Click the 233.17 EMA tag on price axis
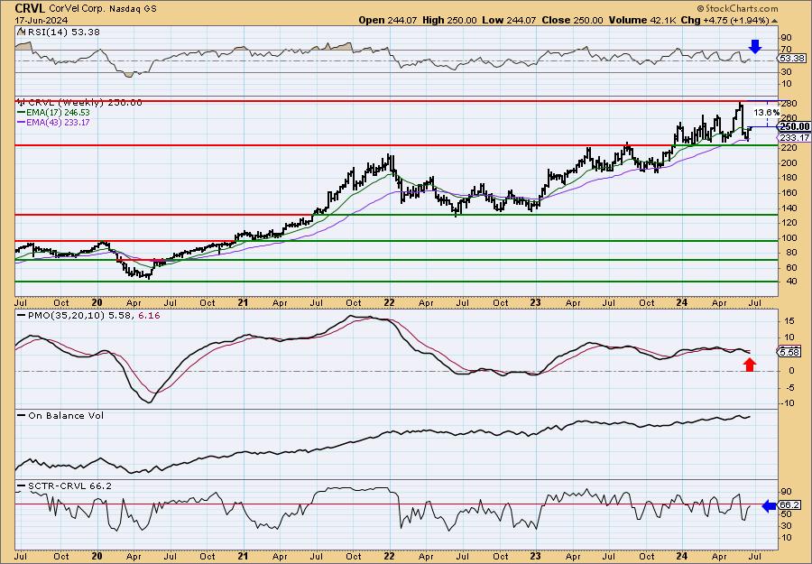 tap(794, 137)
